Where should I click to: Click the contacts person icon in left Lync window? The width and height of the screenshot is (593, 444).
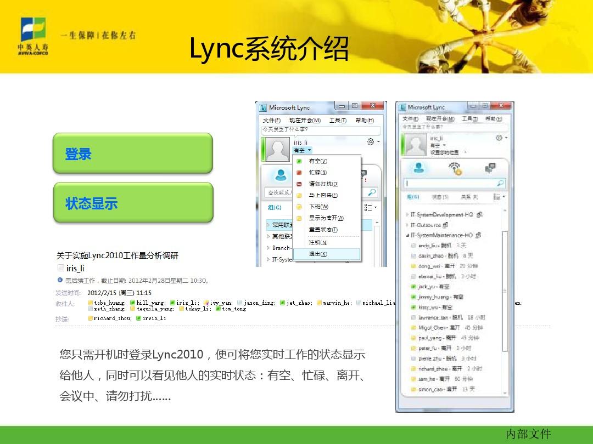click(281, 175)
